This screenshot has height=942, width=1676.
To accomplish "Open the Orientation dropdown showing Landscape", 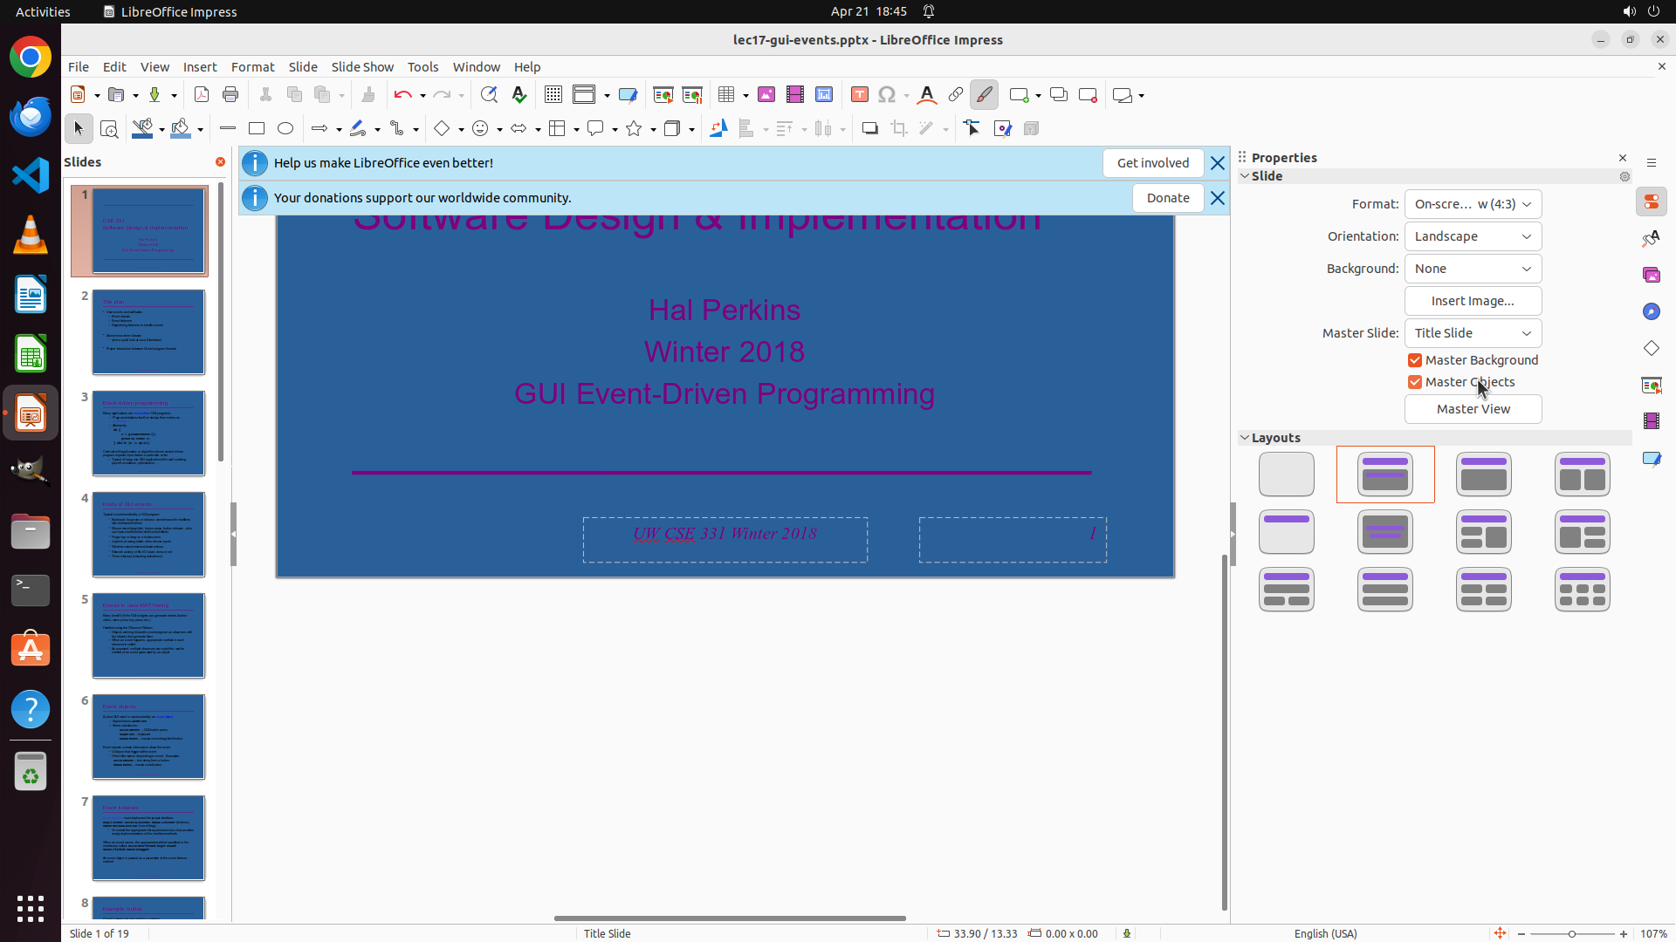I will 1473,236.
